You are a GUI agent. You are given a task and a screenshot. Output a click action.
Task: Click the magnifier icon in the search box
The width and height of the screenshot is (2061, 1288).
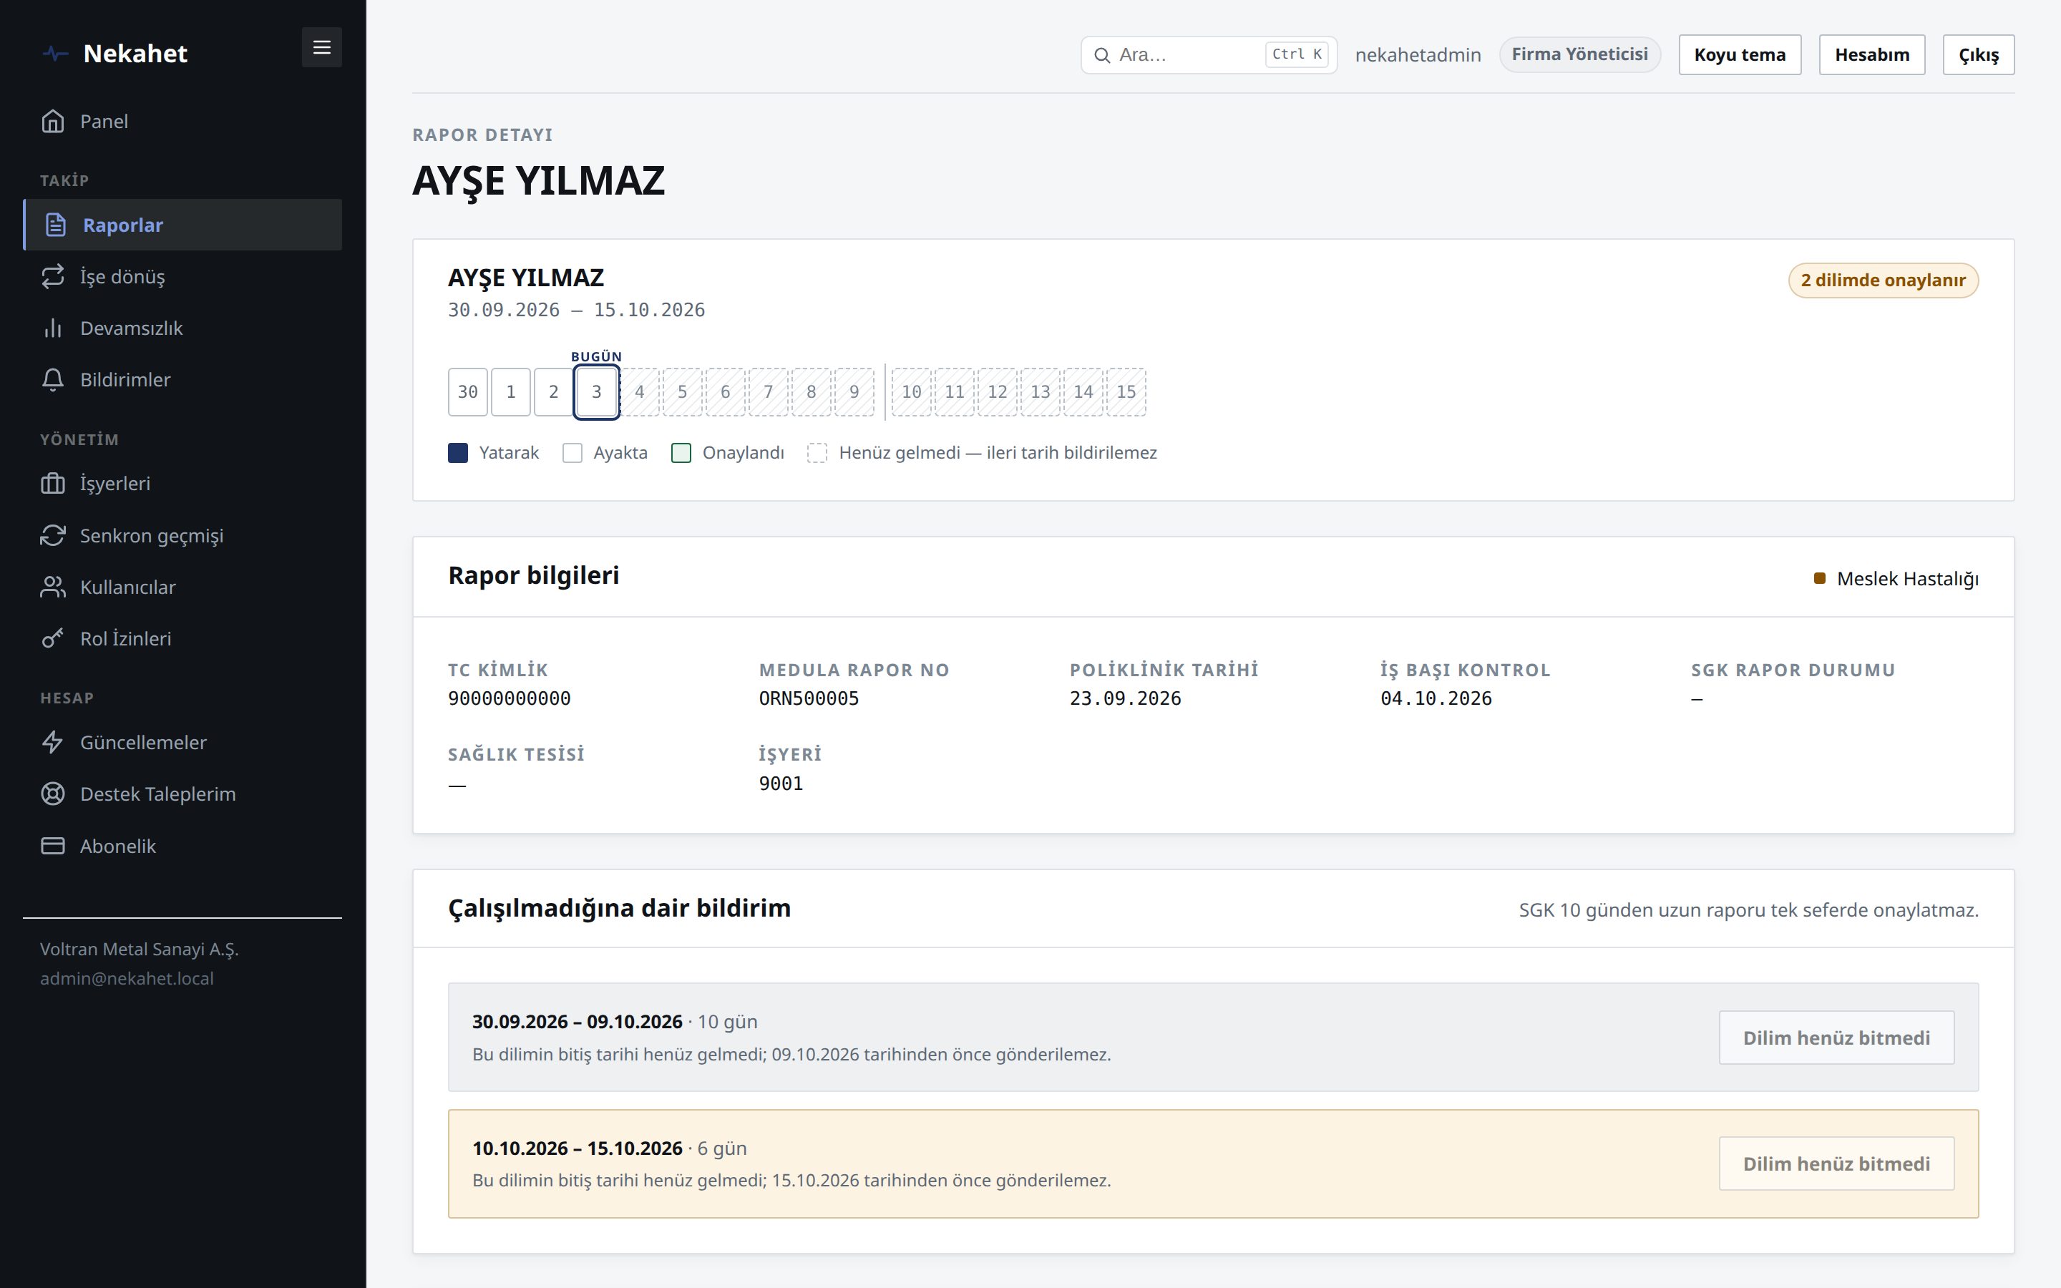(x=1102, y=55)
